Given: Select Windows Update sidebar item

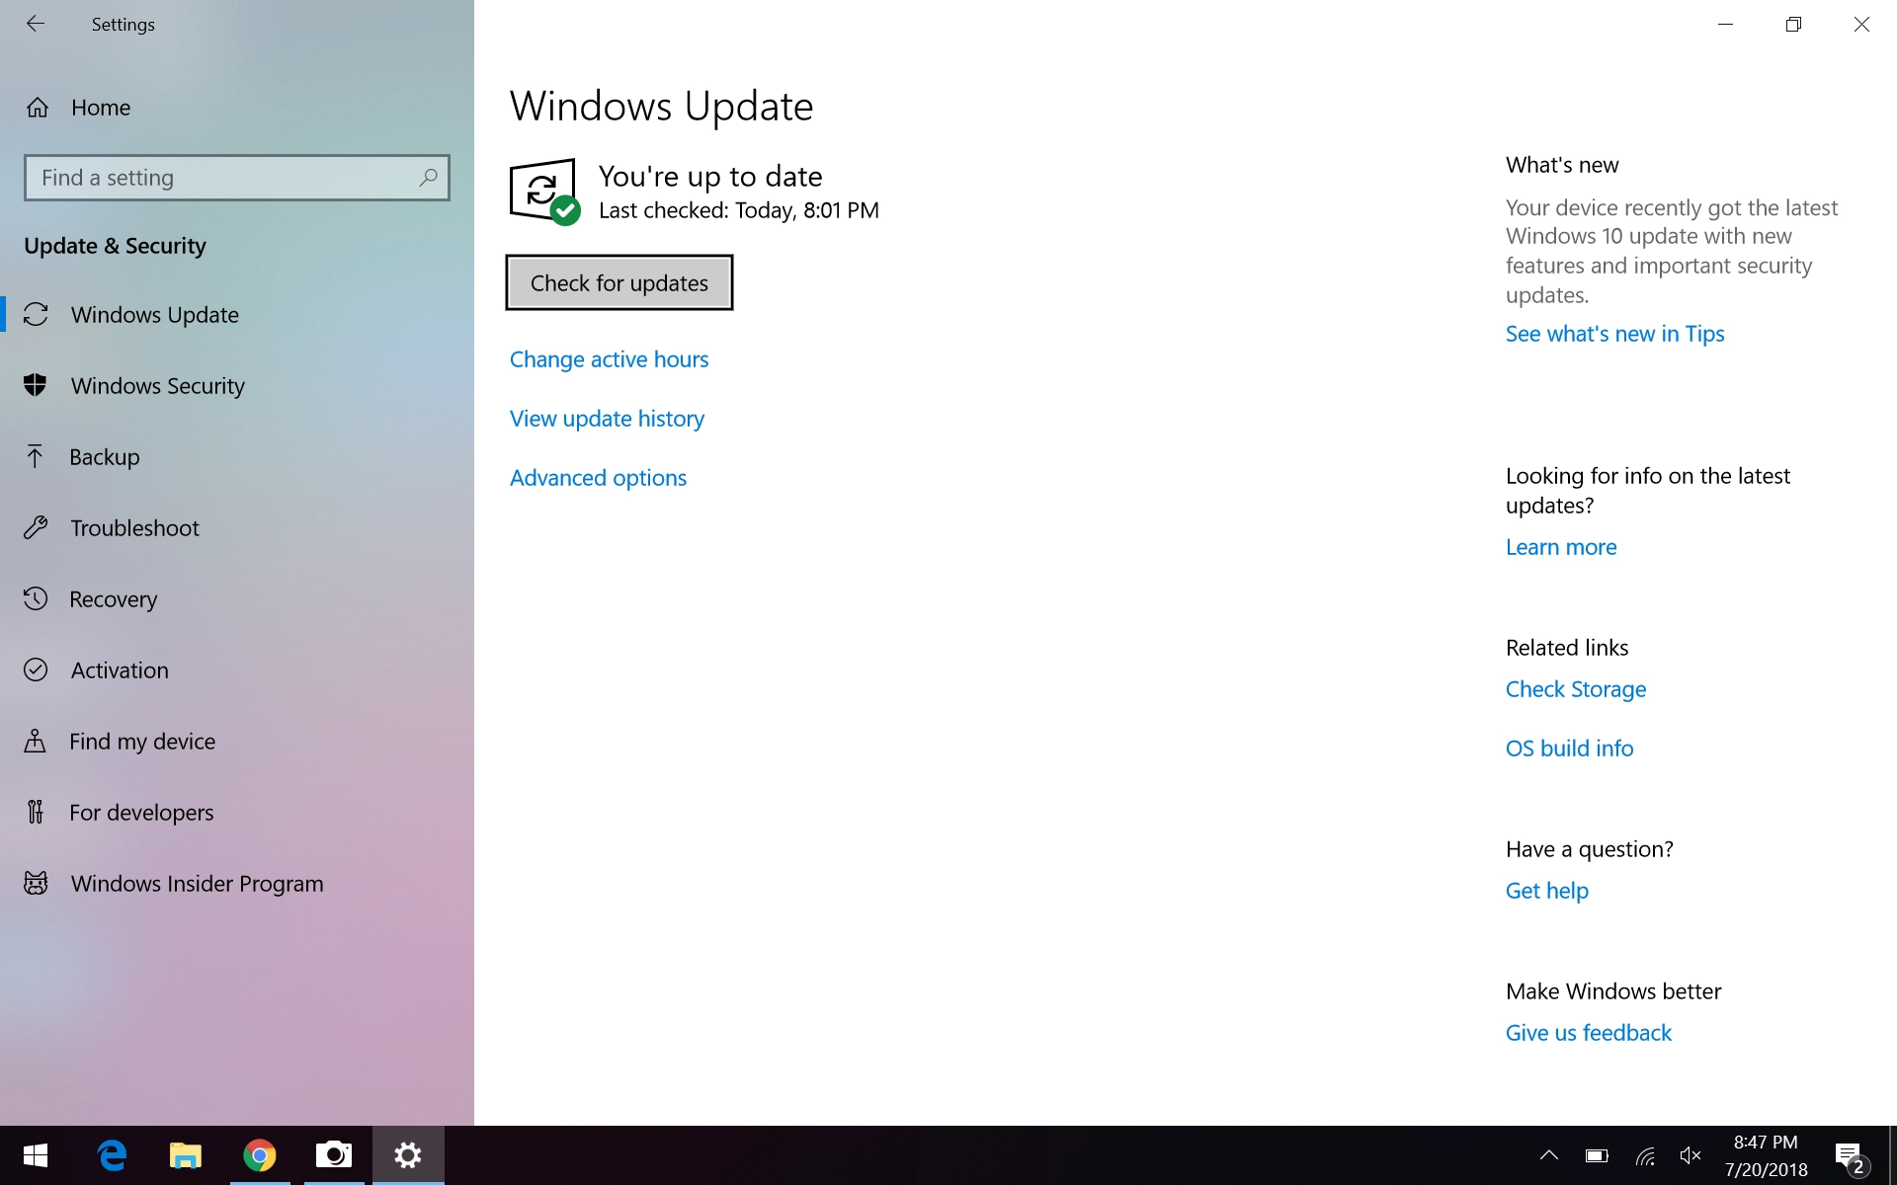Looking at the screenshot, I should pyautogui.click(x=237, y=314).
